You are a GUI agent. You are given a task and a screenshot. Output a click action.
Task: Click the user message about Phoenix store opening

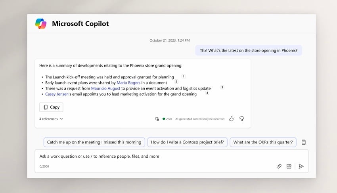pyautogui.click(x=249, y=50)
